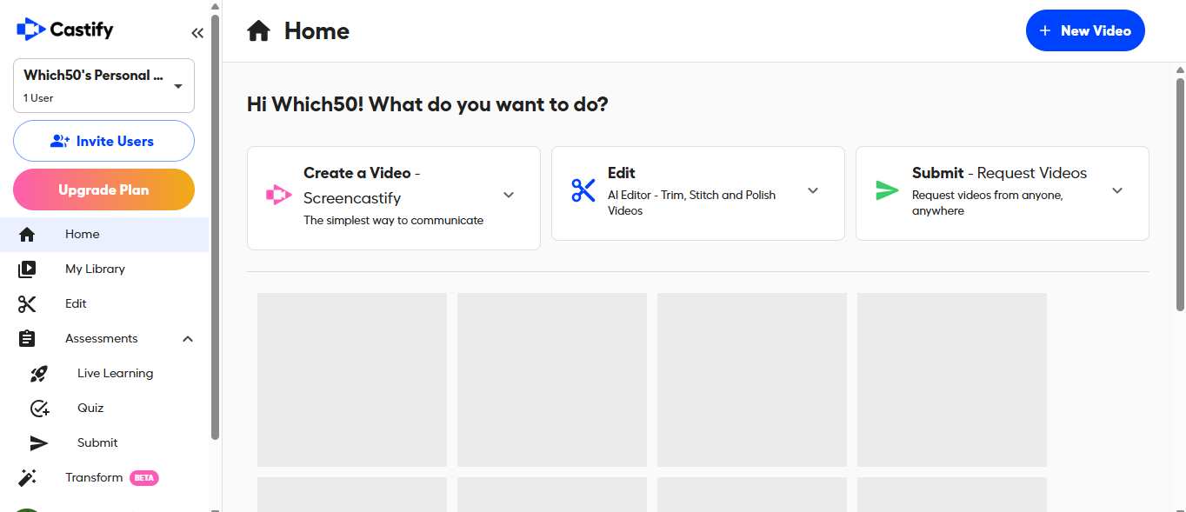Screen dimensions: 1186x512
Task: Click the Castify logo icon
Action: point(31,30)
